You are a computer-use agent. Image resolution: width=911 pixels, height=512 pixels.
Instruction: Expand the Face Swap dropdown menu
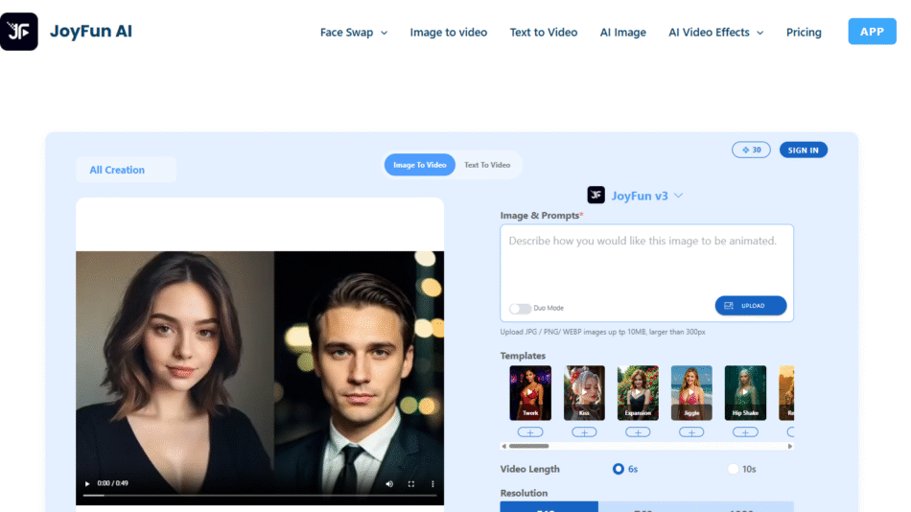coord(353,33)
